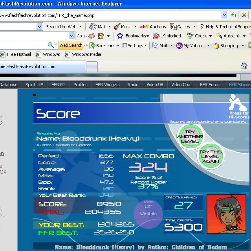Screen dimensions: 251x251
Task: Expand the star Bookmarks dropdown
Action: [120, 36]
